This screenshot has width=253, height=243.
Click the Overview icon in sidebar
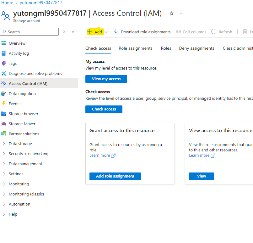tap(4, 43)
